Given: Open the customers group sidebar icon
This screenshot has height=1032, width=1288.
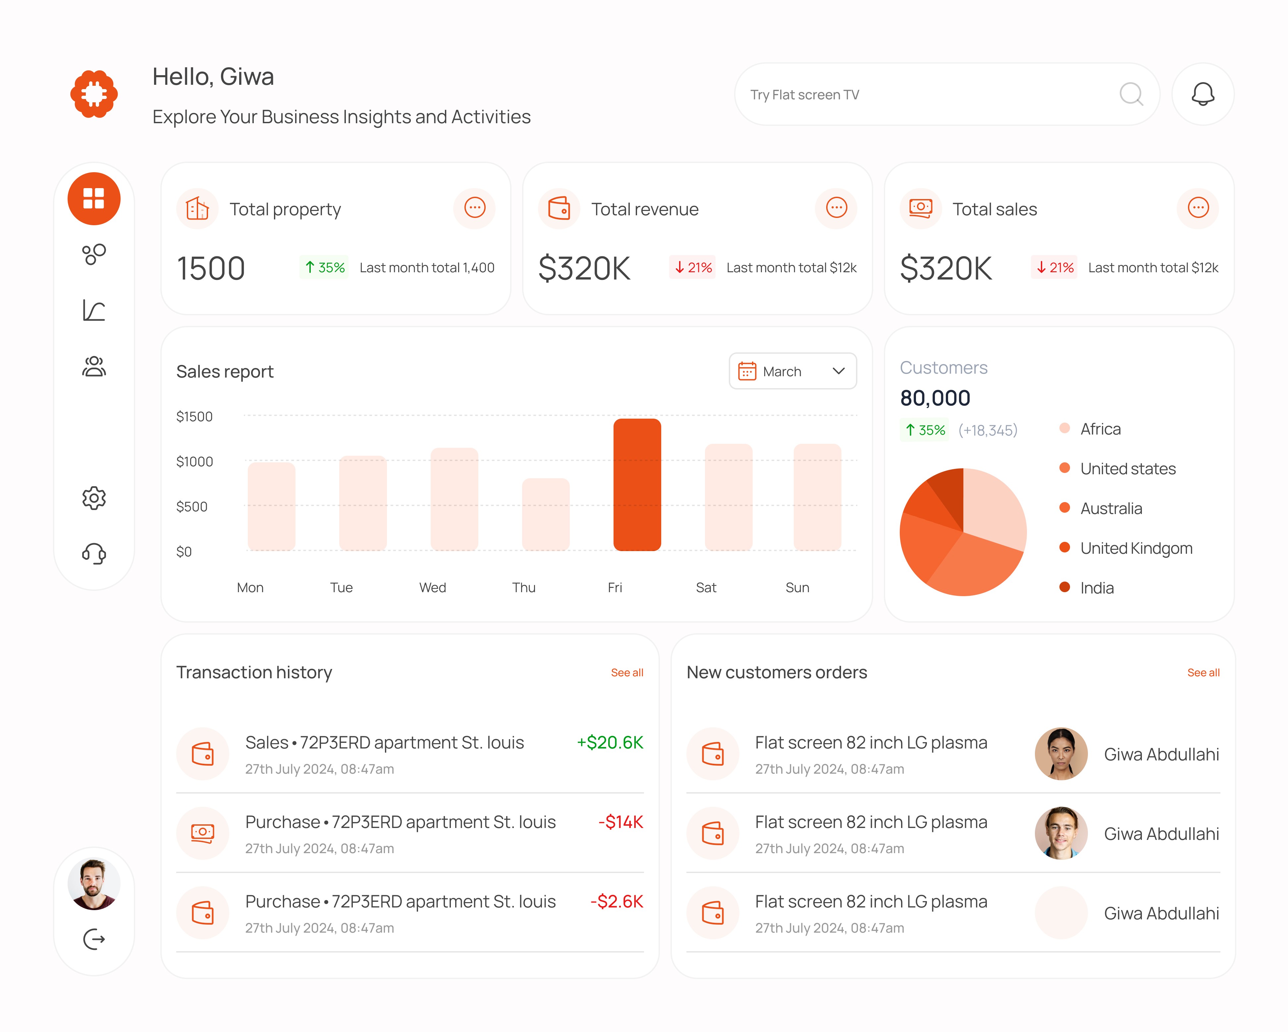Looking at the screenshot, I should coord(94,367).
